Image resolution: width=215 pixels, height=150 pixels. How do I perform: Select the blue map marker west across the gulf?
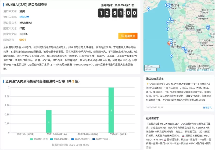[x=148, y=9]
